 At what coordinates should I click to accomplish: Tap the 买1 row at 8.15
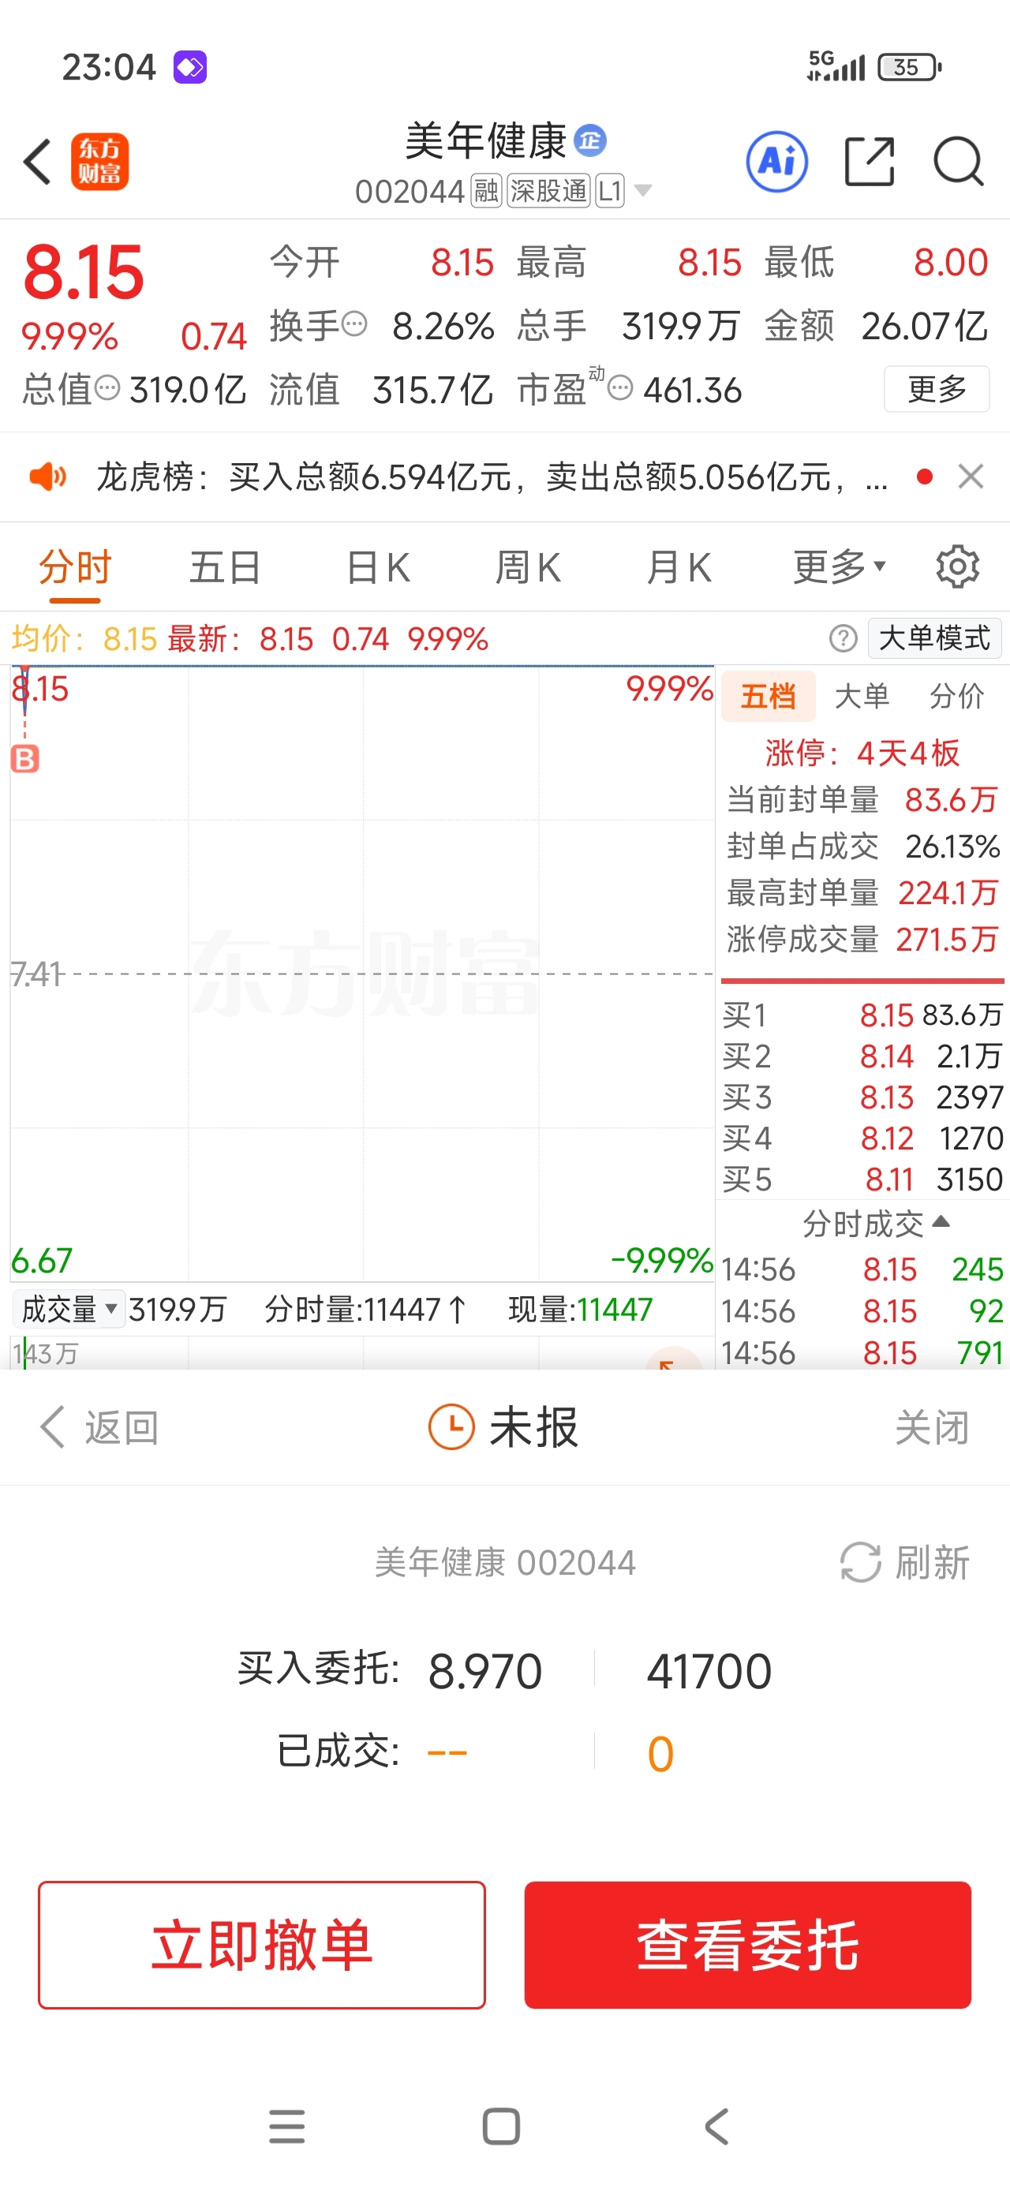[x=862, y=1015]
